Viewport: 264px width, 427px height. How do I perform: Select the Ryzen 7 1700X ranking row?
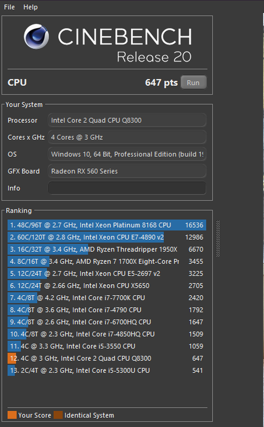[x=107, y=261]
